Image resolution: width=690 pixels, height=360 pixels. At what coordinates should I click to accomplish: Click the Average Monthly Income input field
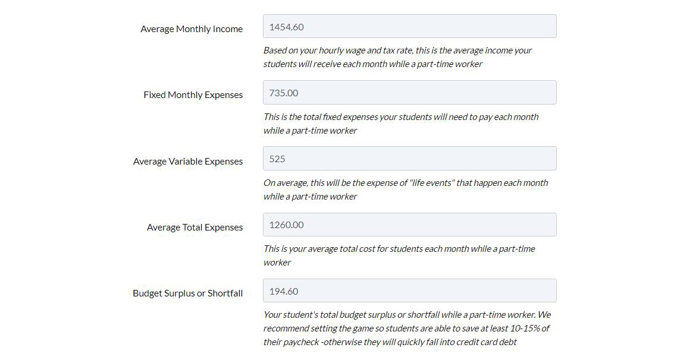pos(410,26)
